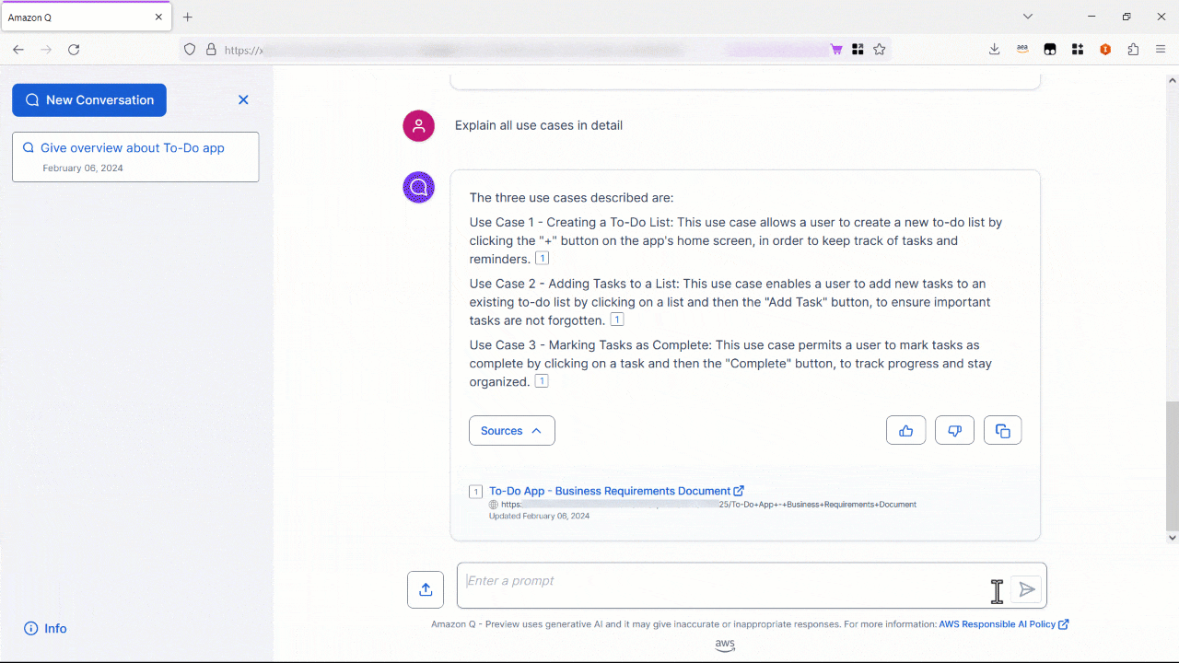
Task: Open the tab list dropdown chevron
Action: tap(1027, 16)
